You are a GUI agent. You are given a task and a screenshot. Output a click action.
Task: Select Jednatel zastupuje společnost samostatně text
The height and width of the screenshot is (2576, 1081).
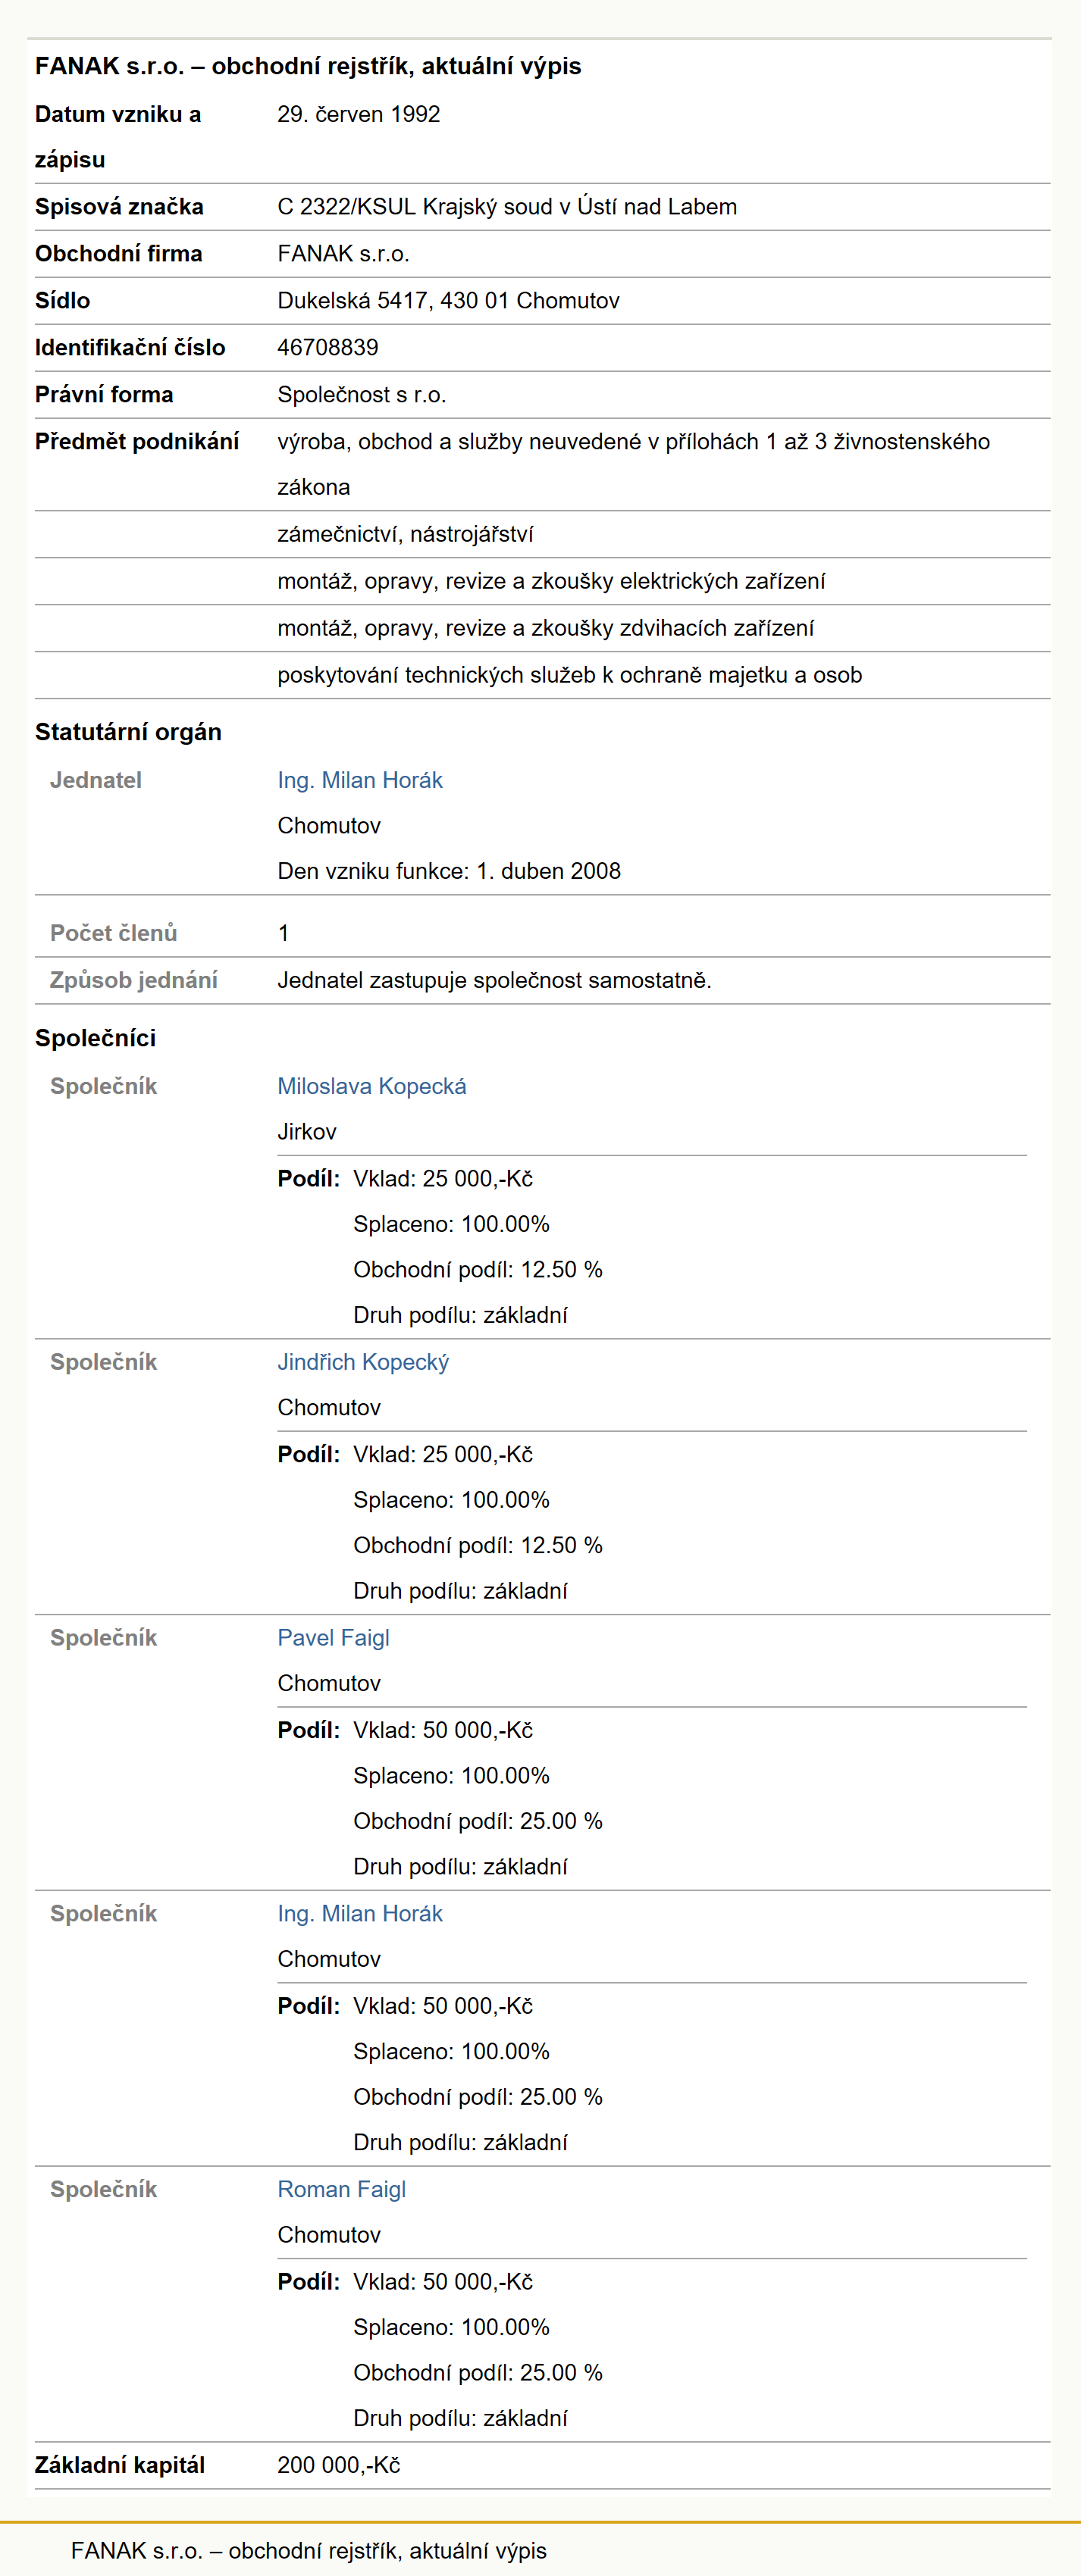pyautogui.click(x=494, y=981)
